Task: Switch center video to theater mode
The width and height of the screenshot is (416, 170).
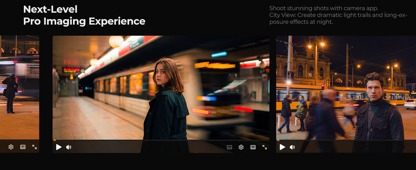Action: point(253,147)
